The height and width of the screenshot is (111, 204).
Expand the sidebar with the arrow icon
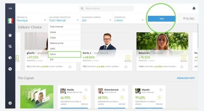(10, 8)
